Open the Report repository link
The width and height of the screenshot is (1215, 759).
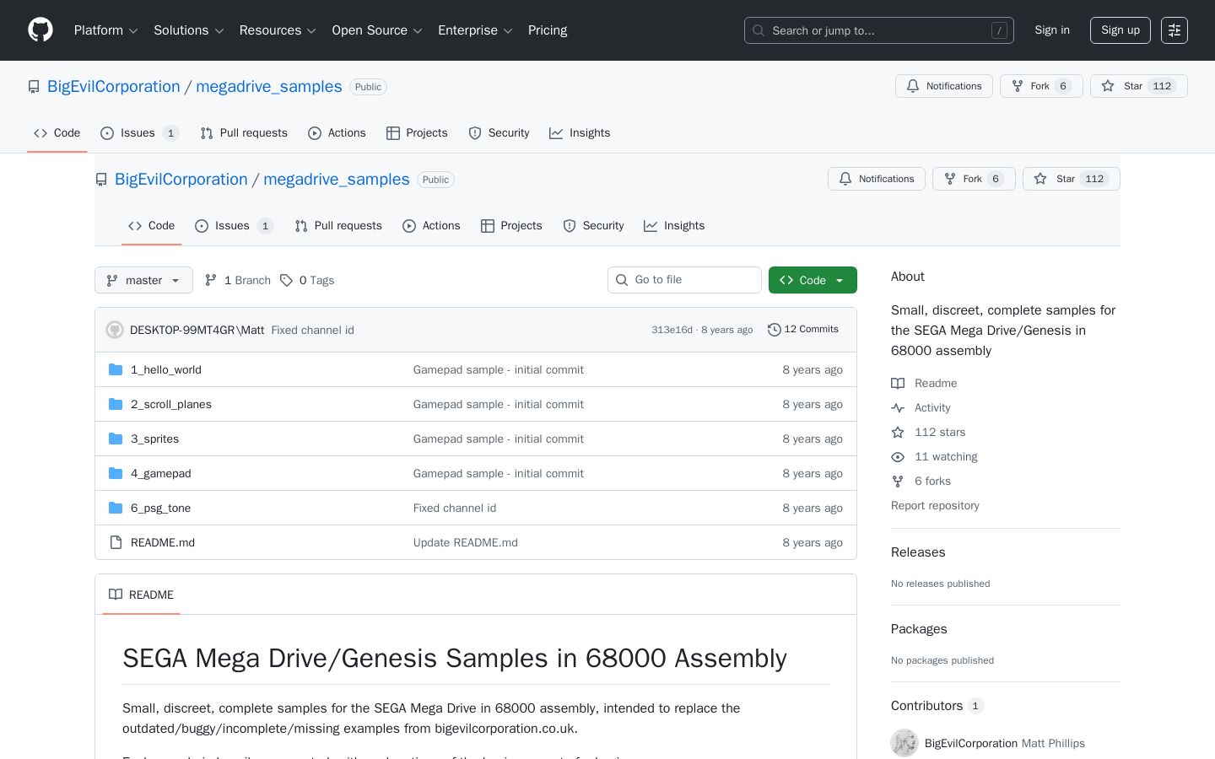point(935,505)
